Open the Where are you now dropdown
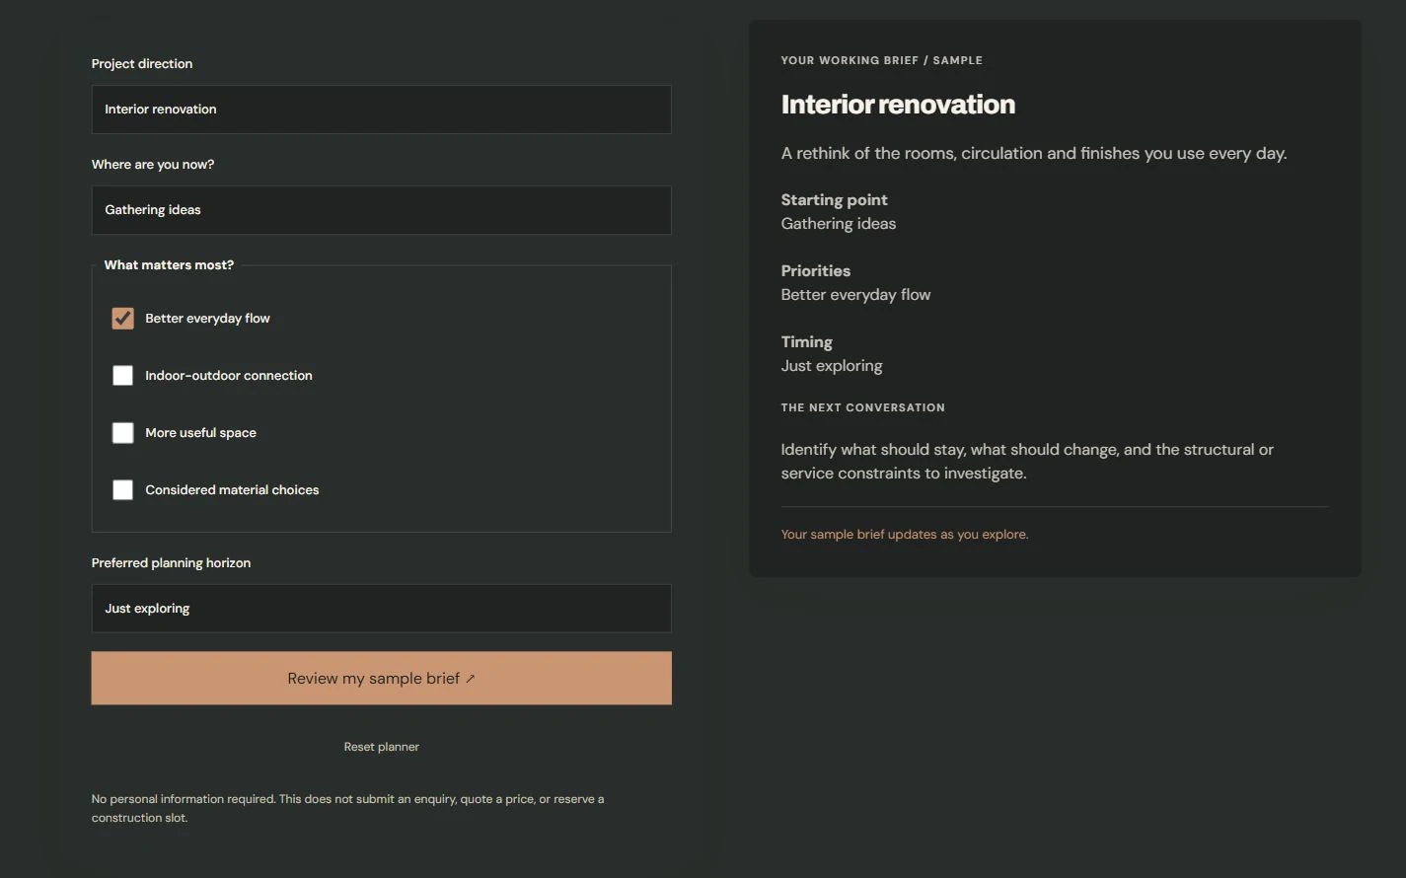This screenshot has width=1406, height=878. (381, 210)
